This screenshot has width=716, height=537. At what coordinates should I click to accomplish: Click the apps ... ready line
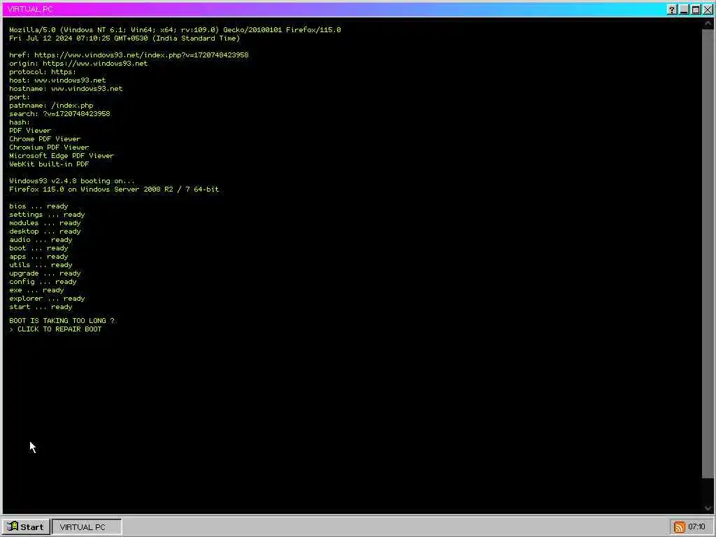pos(38,257)
